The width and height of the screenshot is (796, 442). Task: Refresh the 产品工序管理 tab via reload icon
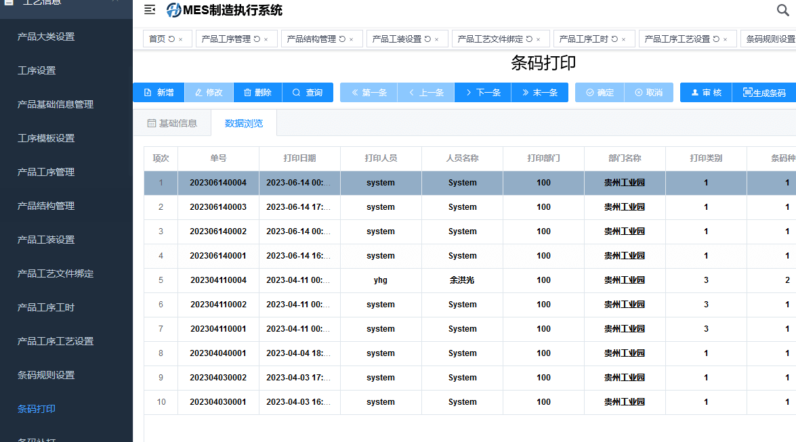click(257, 39)
